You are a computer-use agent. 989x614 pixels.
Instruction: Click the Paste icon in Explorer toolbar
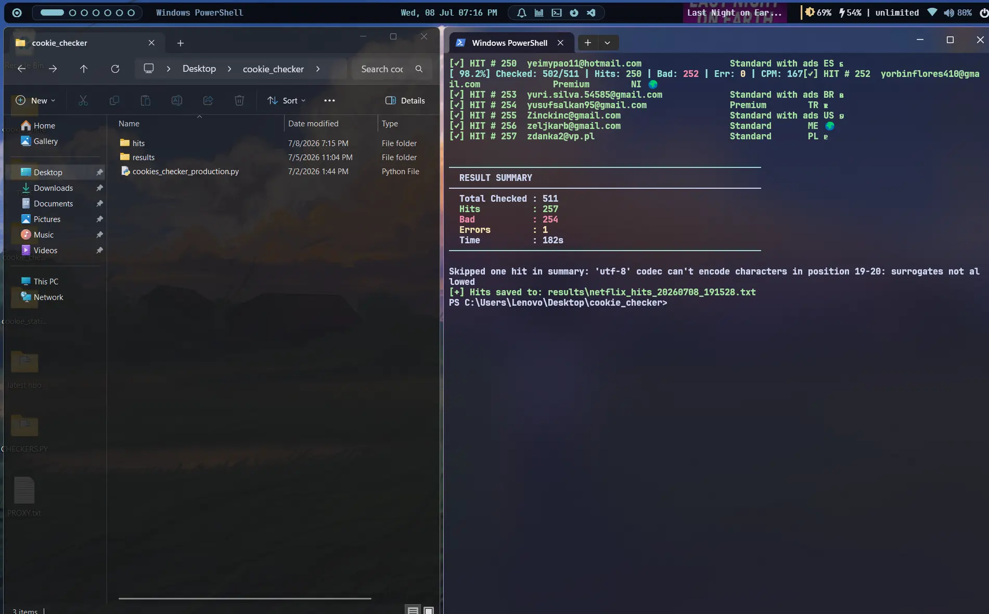pyautogui.click(x=146, y=100)
